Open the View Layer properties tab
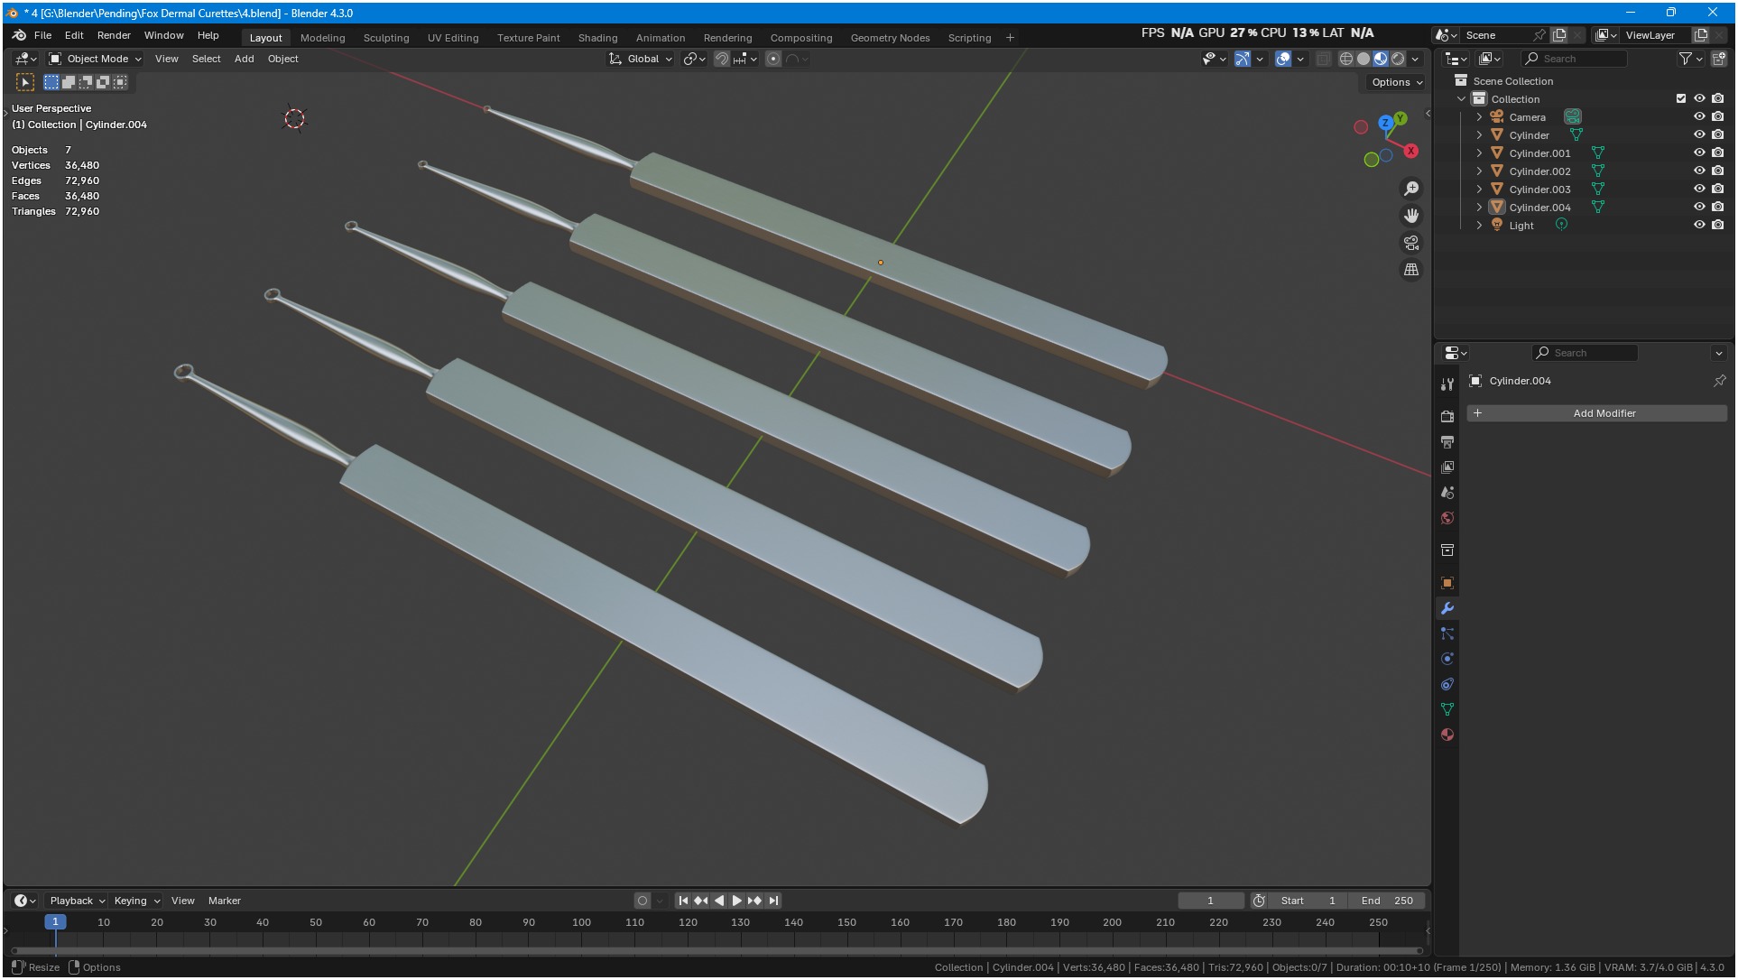1738x980 pixels. (x=1447, y=467)
